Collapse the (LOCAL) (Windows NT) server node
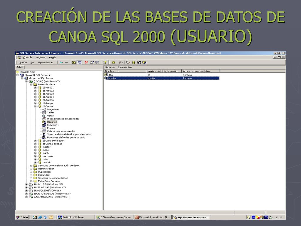301x226 pixels. [26, 81]
